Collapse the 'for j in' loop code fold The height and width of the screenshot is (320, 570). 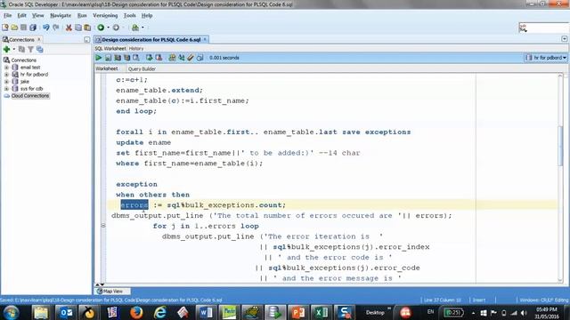coord(103,226)
